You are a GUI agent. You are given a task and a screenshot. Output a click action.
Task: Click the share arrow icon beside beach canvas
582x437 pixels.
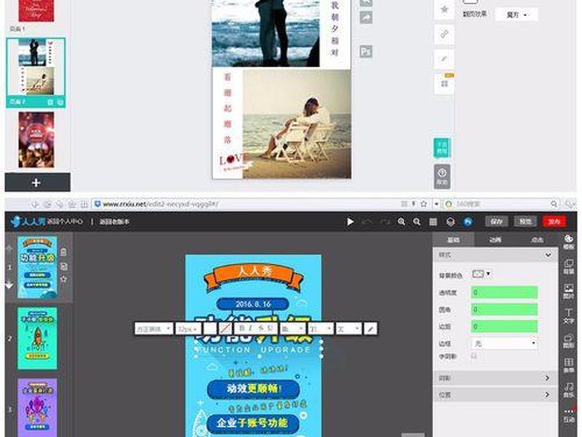[x=366, y=17]
